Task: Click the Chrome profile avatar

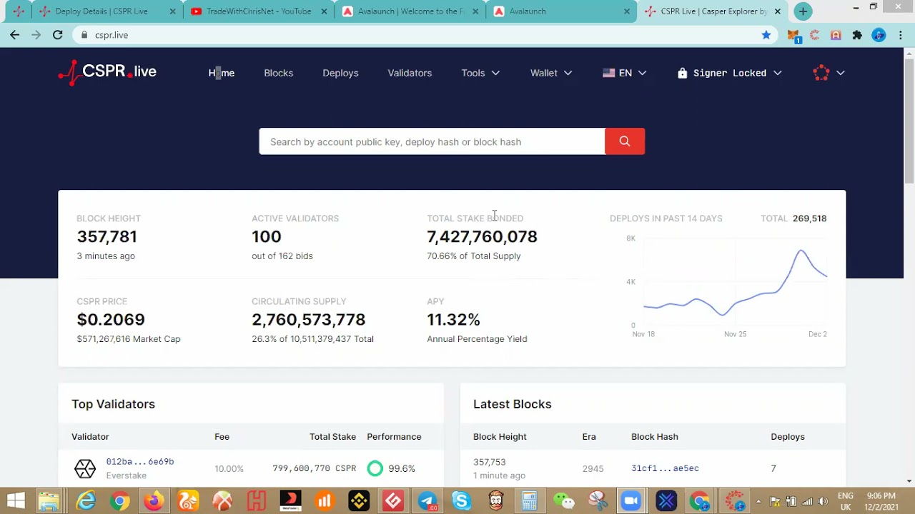Action: pos(879,35)
